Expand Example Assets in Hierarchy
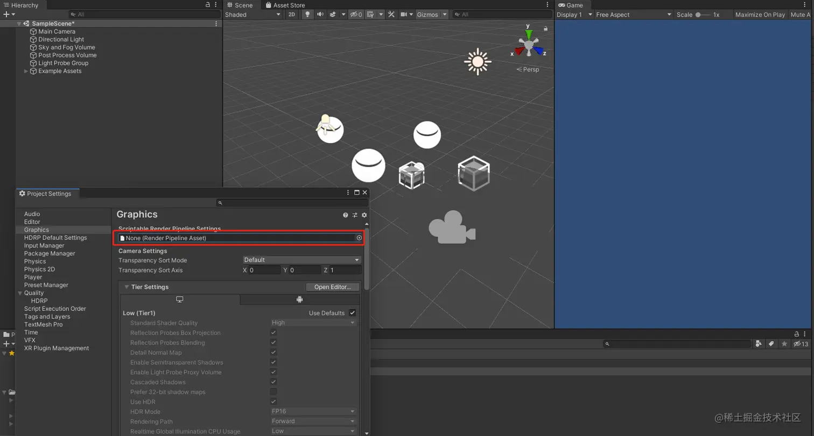 [26, 71]
